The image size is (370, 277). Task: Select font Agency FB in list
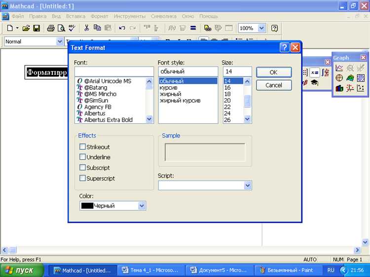pos(98,107)
